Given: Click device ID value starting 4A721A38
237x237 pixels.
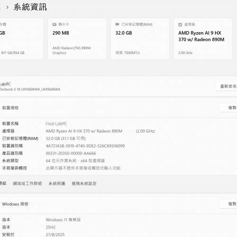Looking at the screenshot, I should (x=85, y=146).
